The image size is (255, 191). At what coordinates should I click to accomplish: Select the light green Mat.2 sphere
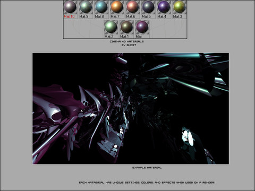[x=111, y=27]
